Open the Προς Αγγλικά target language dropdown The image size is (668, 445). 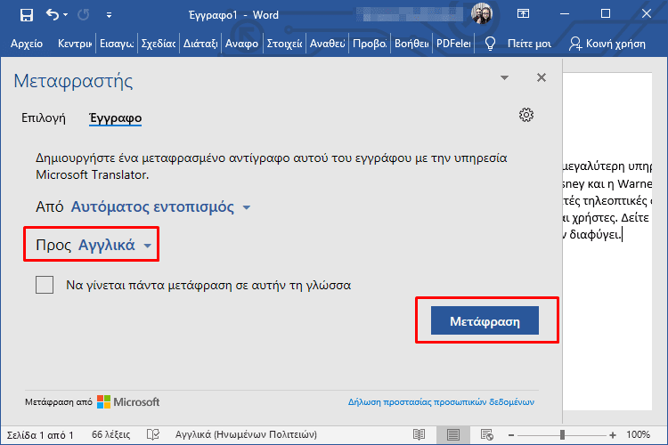click(x=115, y=245)
